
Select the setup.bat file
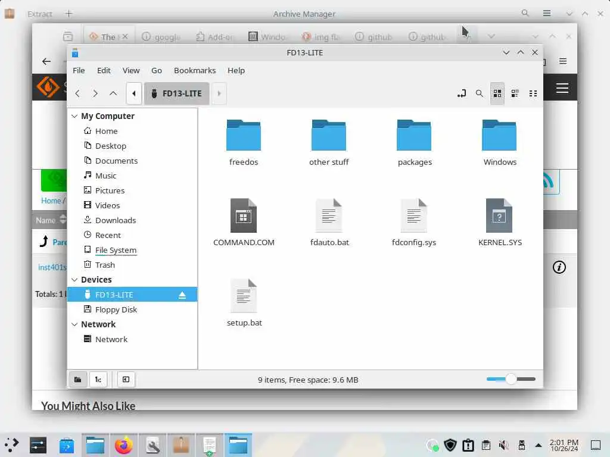(244, 303)
